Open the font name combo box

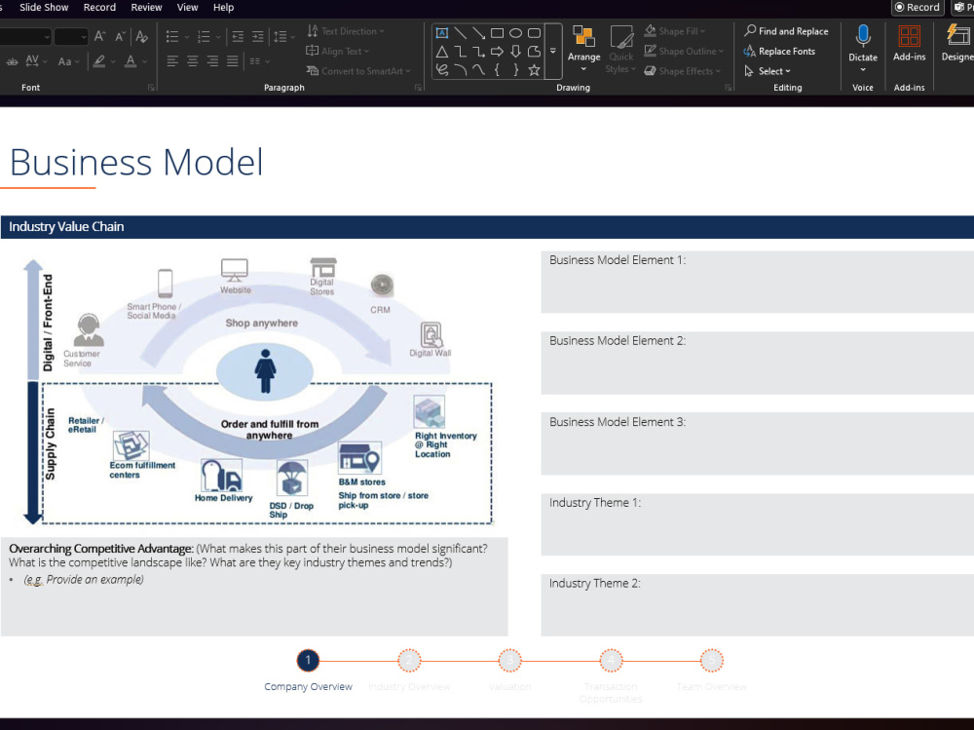[x=25, y=37]
